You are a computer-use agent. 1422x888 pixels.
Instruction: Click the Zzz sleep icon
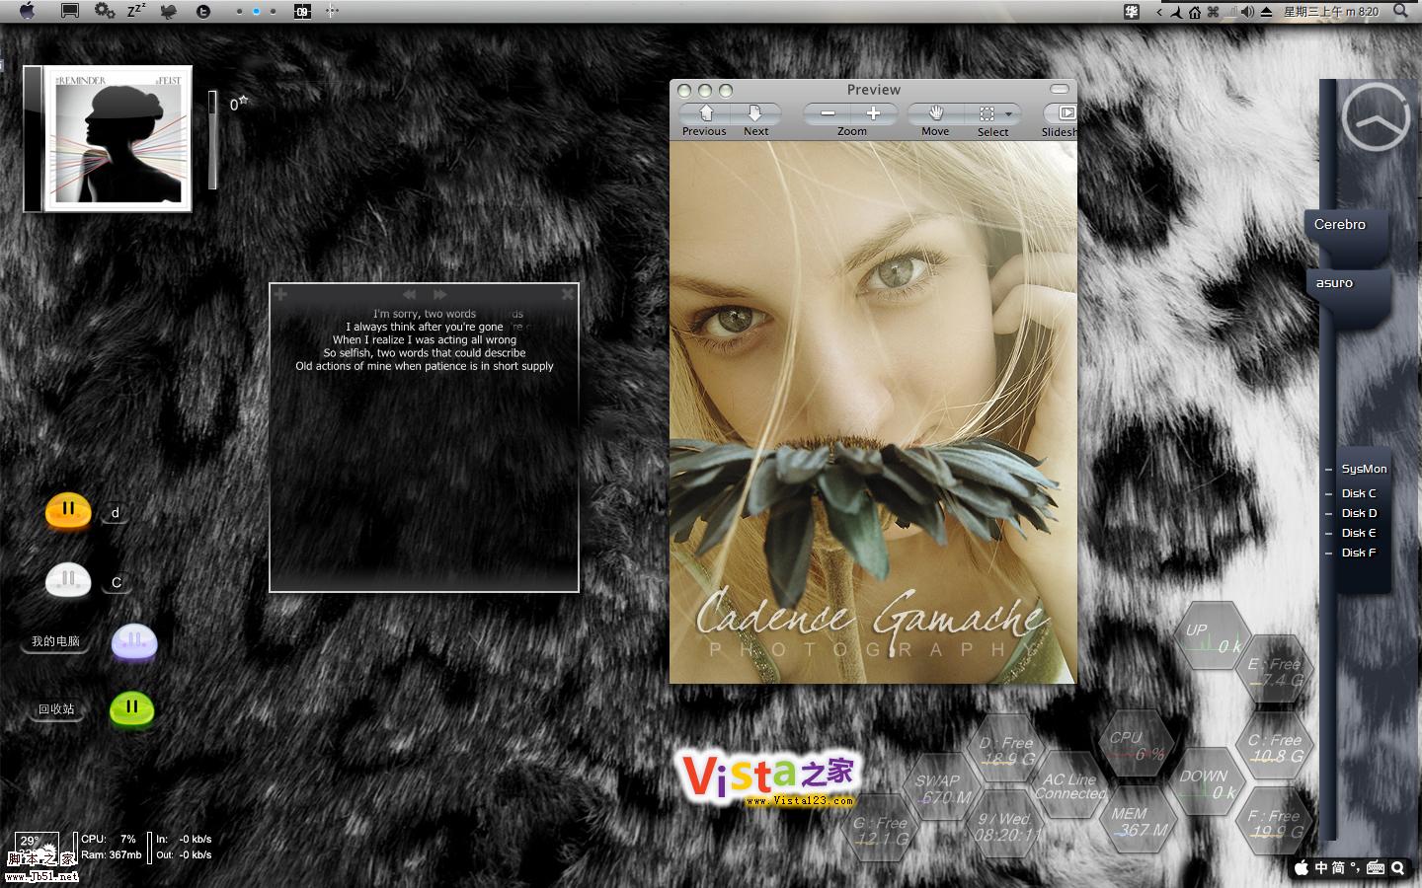point(136,11)
